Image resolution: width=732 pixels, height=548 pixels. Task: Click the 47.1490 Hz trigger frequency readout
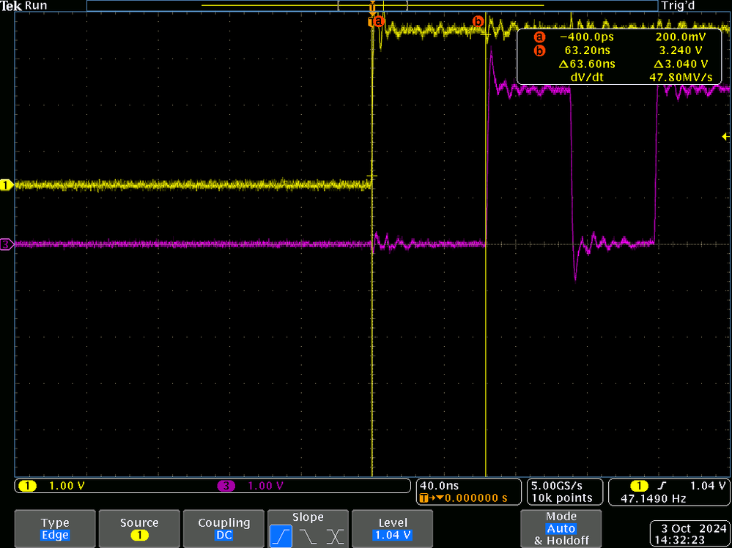[653, 498]
